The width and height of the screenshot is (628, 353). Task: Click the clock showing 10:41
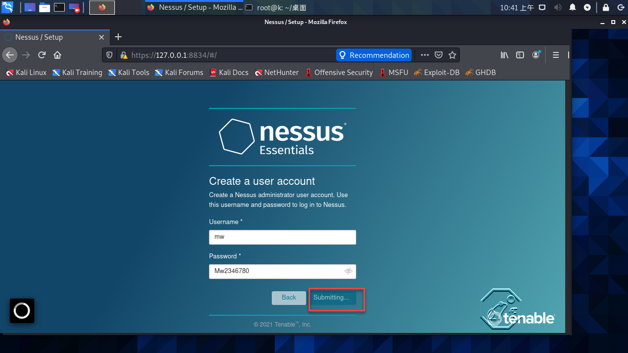(517, 7)
